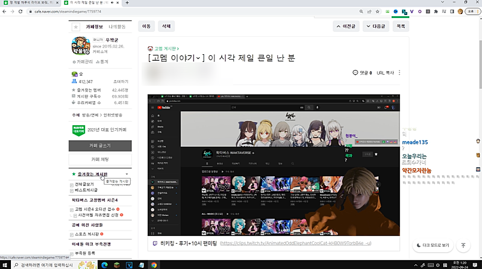The height and width of the screenshot is (269, 482).
Task: Mute the active tab's audio icon
Action: pyautogui.click(x=112, y=2)
